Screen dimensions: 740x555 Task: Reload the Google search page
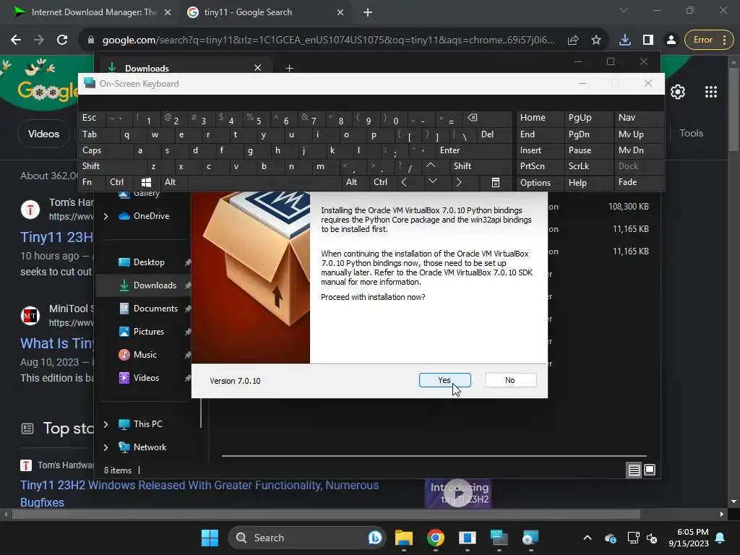(x=62, y=40)
